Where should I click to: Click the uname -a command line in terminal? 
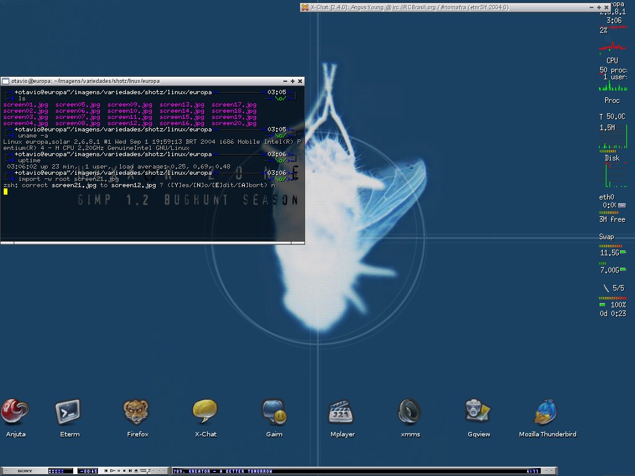(x=33, y=136)
